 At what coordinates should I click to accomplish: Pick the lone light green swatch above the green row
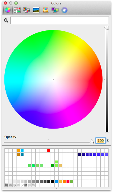(56, 162)
